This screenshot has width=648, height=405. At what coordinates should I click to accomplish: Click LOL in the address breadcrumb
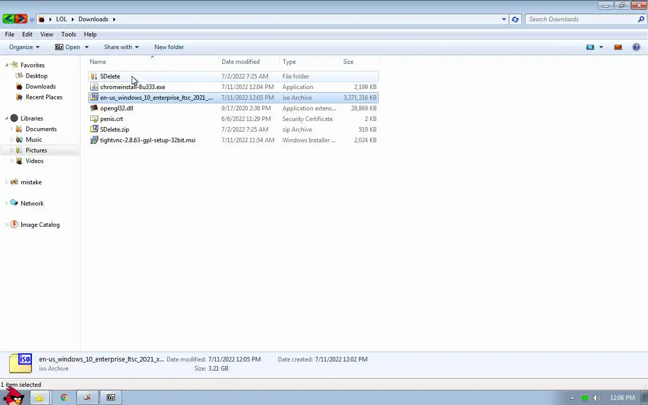click(x=61, y=19)
